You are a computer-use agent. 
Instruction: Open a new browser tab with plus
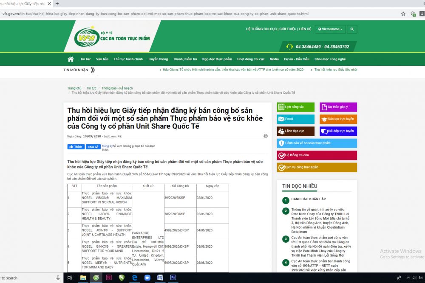coord(57,4)
